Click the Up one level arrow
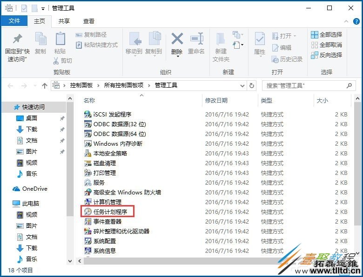Viewport: 363px width, 277px height. coord(45,86)
